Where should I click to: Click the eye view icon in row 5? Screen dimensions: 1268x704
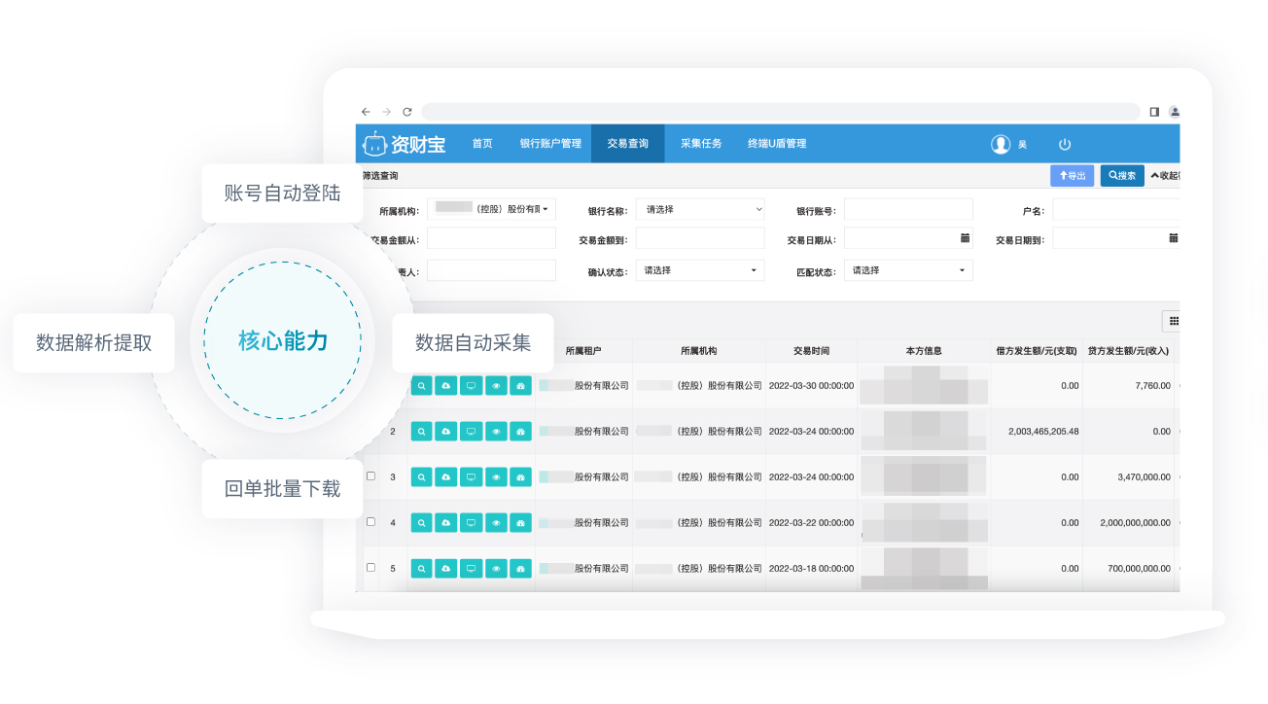click(496, 568)
